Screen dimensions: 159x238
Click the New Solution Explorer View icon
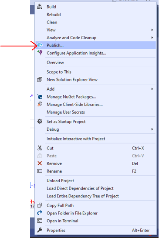point(40,79)
